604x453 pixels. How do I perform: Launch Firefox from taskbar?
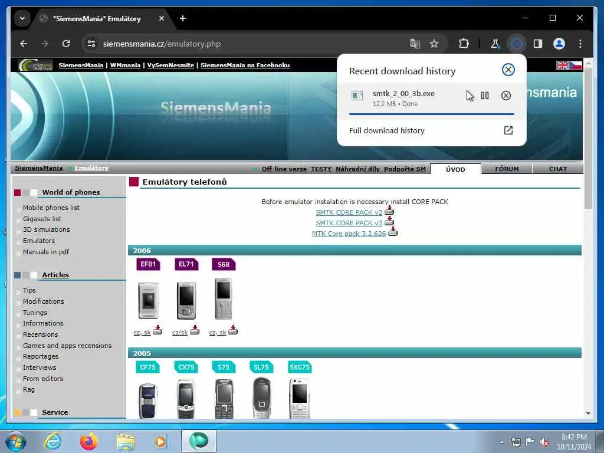tap(89, 441)
